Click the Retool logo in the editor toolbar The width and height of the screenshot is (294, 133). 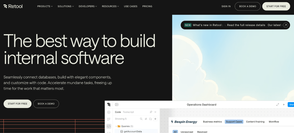[x=109, y=105]
